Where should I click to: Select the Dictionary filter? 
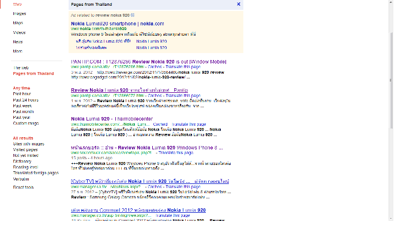tap(22, 161)
